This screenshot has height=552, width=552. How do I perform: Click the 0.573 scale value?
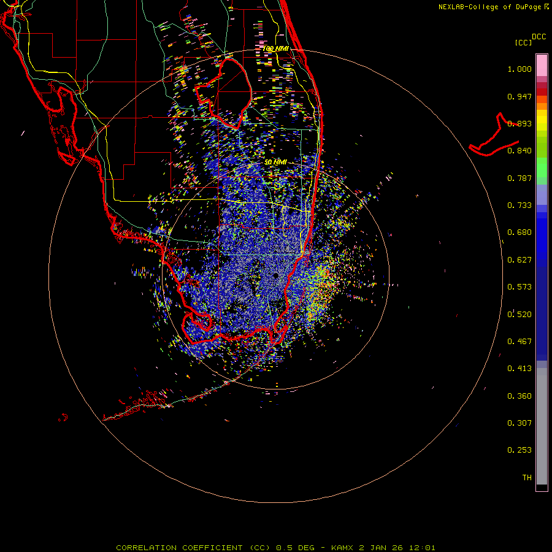(519, 287)
